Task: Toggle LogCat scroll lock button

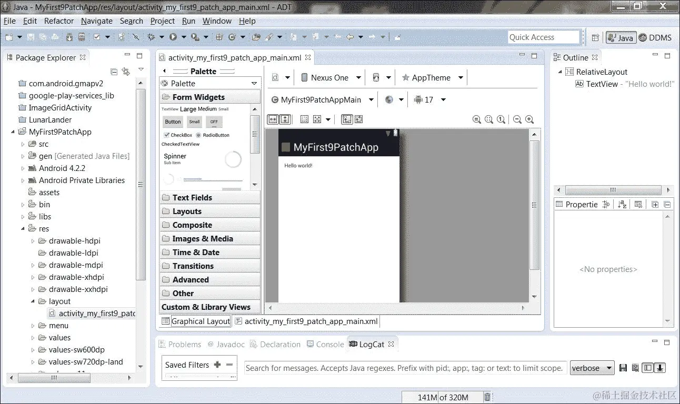Action: pos(659,368)
